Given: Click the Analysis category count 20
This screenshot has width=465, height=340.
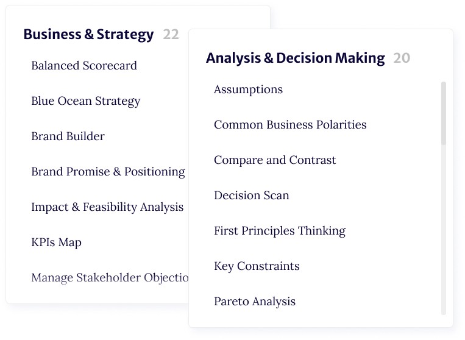Looking at the screenshot, I should point(402,58).
